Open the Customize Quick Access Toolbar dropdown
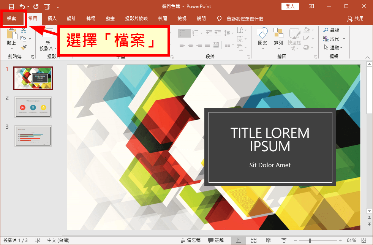This screenshot has width=373, height=245. pyautogui.click(x=58, y=7)
